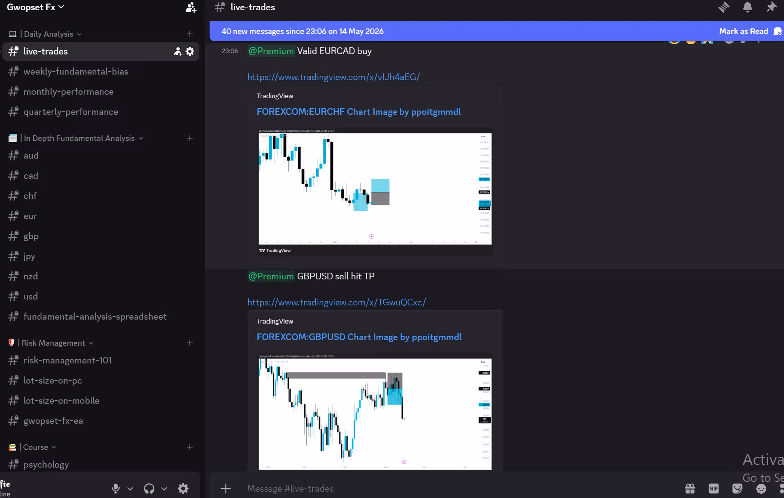Deafen audio with the headphones icon

149,489
